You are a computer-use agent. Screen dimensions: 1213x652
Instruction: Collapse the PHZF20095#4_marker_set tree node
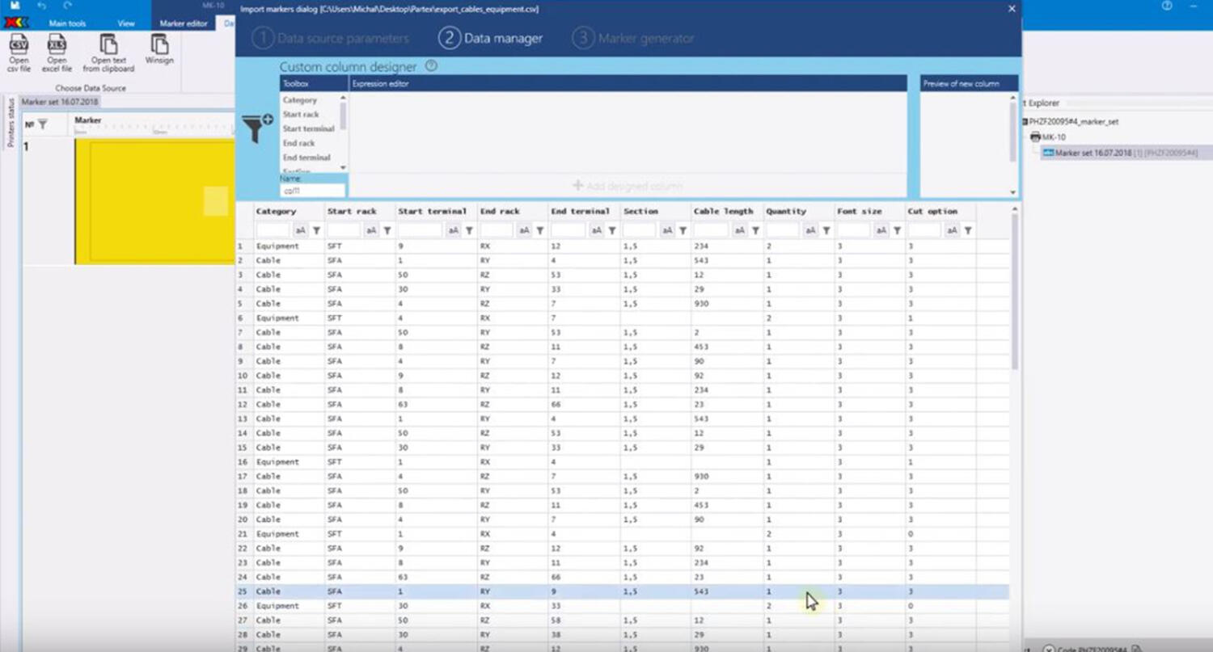point(1025,121)
